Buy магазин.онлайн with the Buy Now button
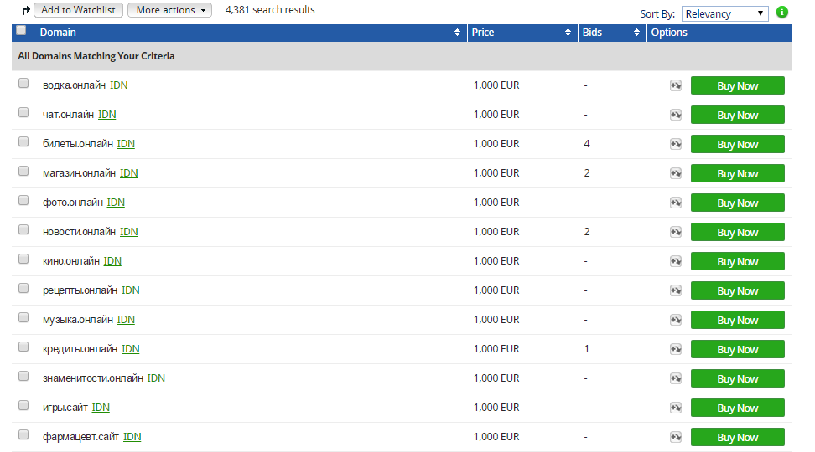The image size is (815, 452). click(738, 173)
